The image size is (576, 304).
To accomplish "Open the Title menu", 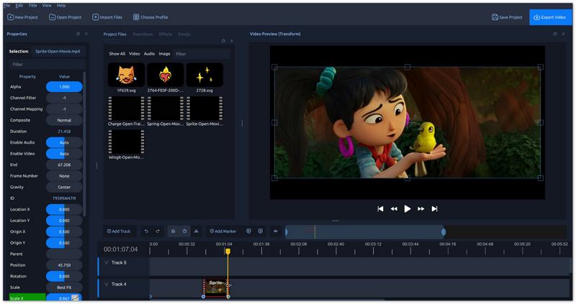I will pyautogui.click(x=32, y=6).
